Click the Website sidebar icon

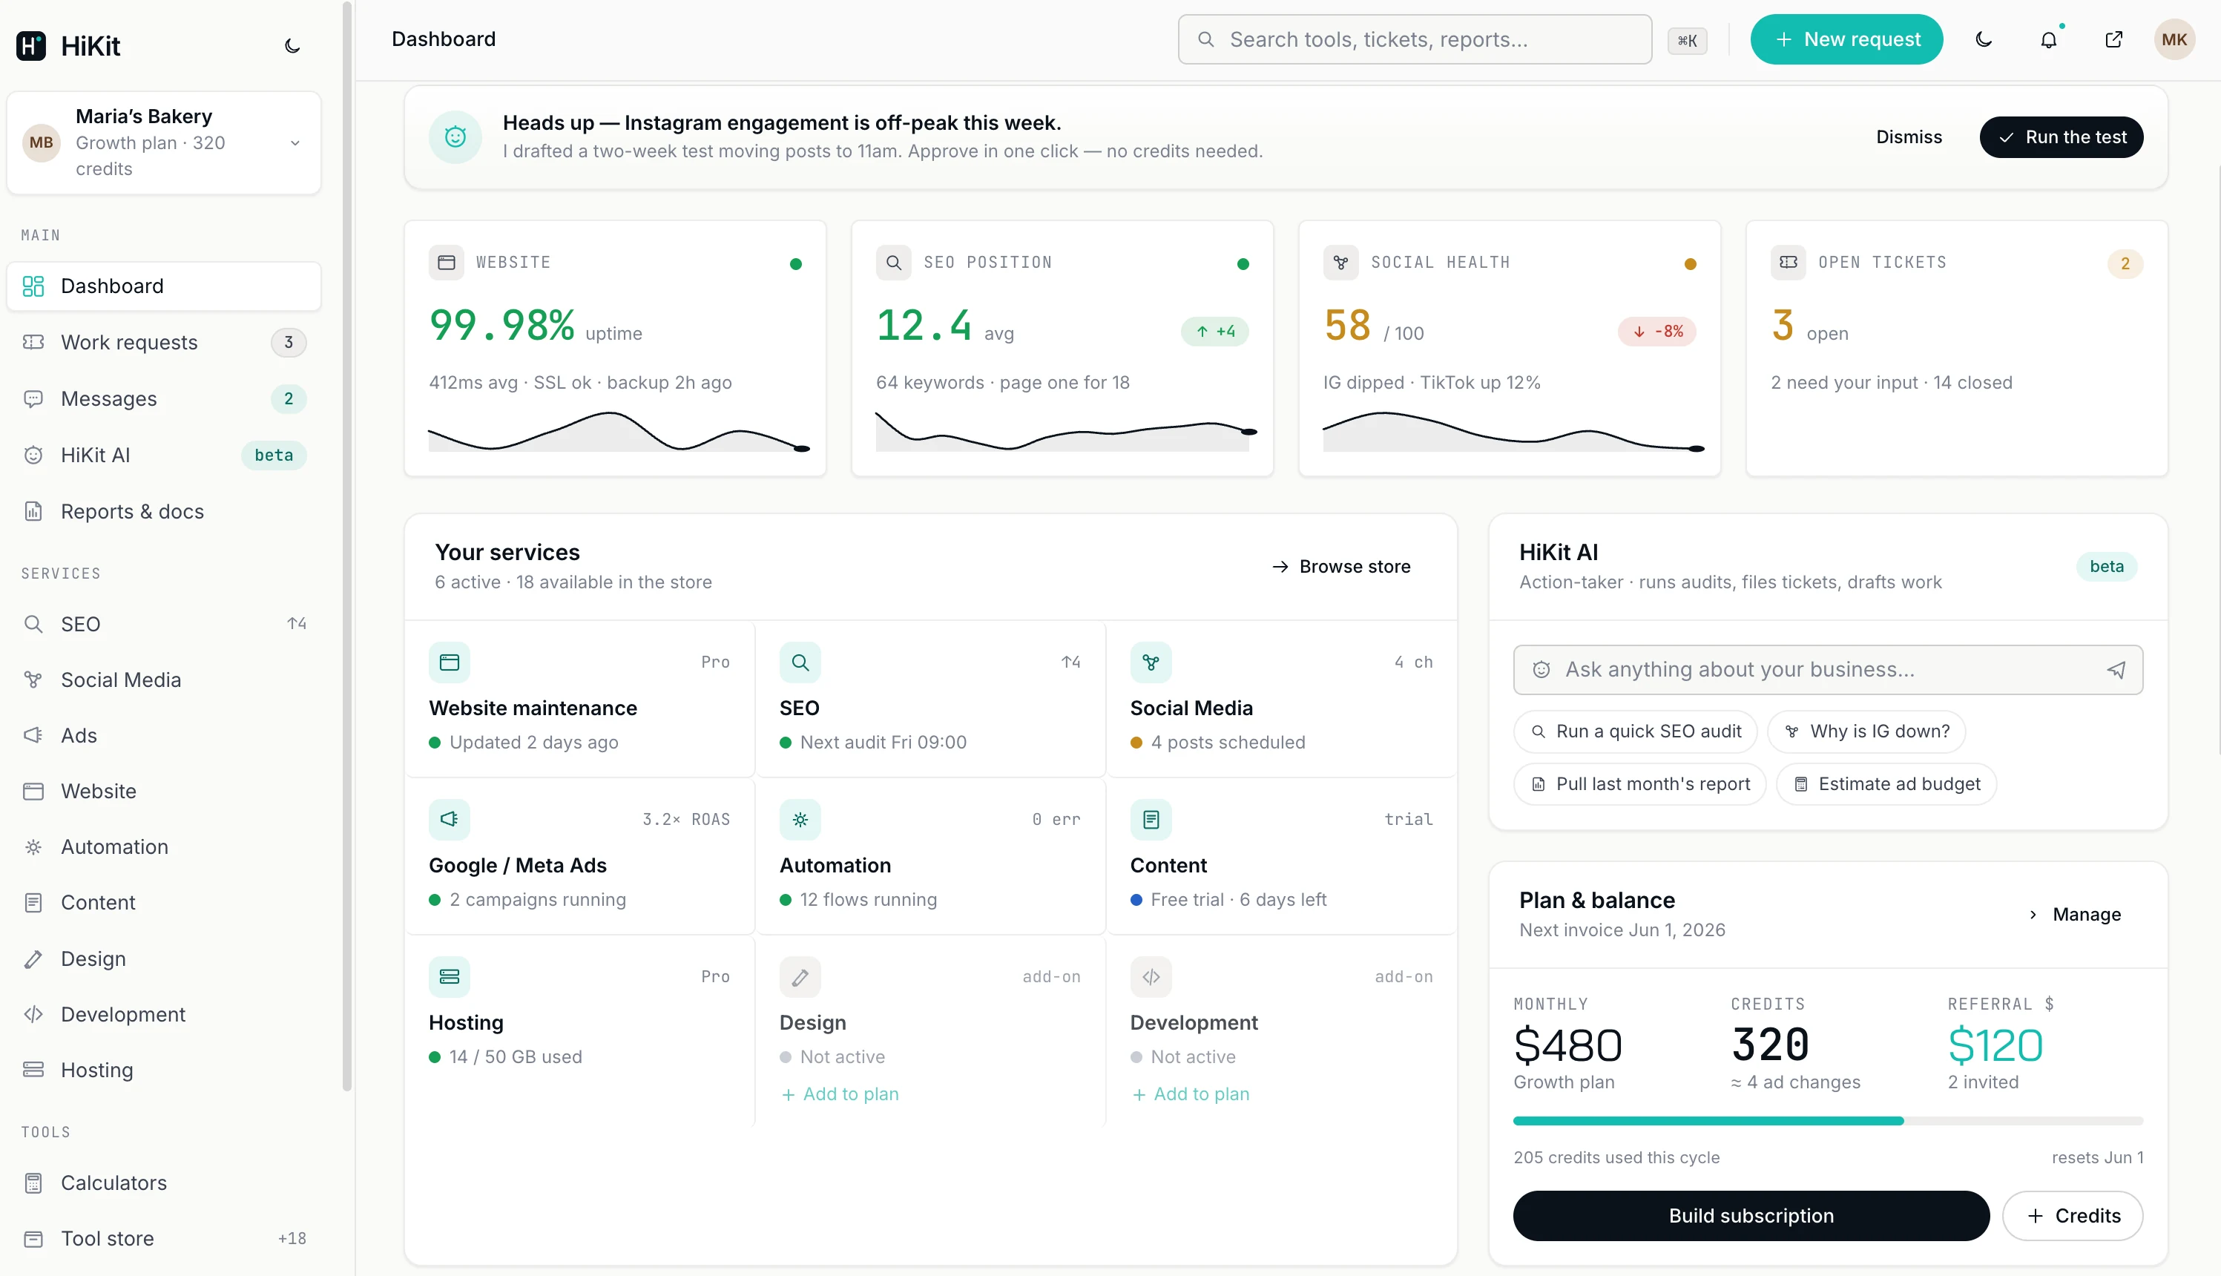tap(33, 792)
